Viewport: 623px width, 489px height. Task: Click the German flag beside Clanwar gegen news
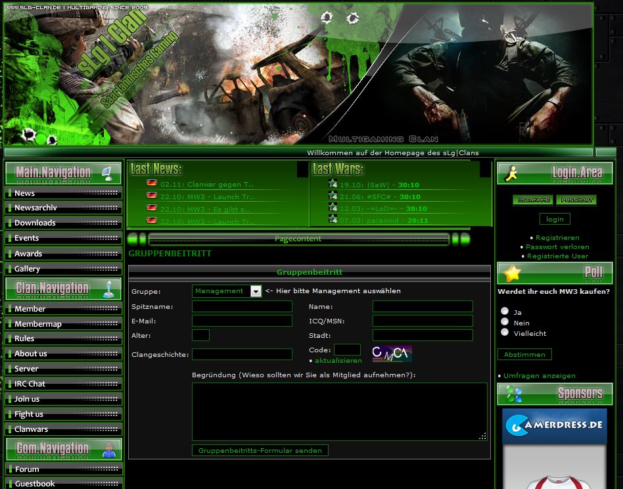coord(152,184)
